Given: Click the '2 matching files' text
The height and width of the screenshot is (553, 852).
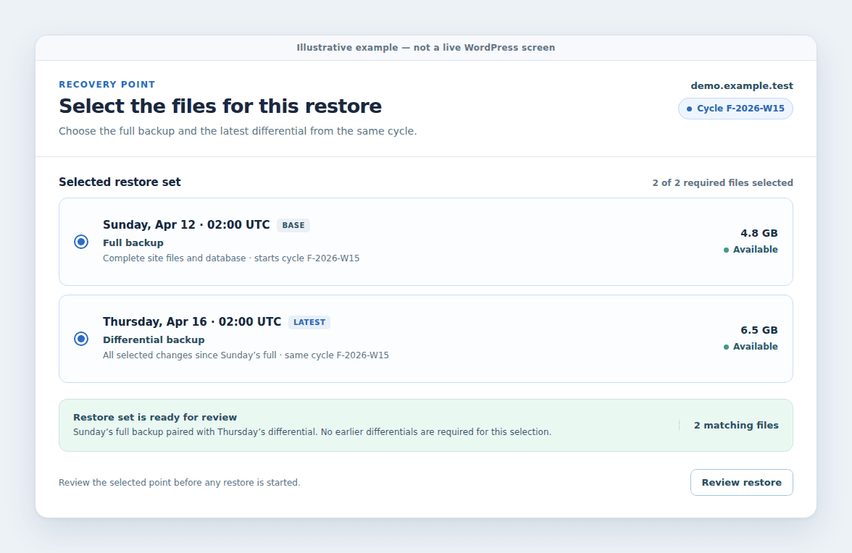Looking at the screenshot, I should click(x=736, y=426).
